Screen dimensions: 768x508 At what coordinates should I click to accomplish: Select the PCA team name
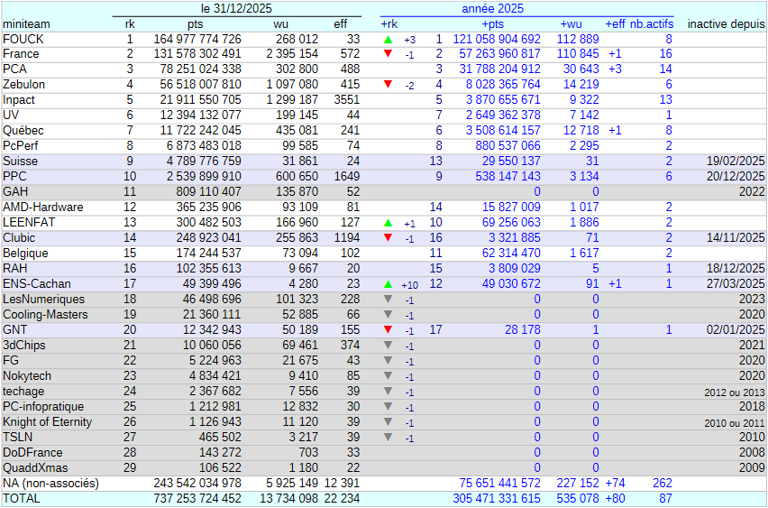(x=14, y=69)
